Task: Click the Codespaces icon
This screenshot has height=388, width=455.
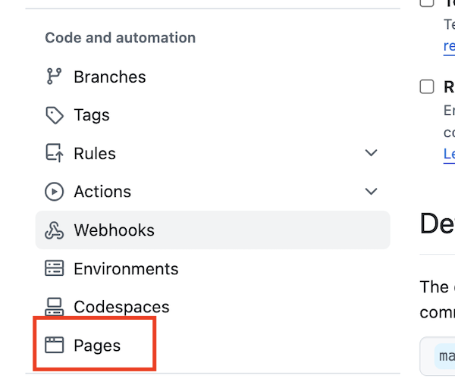Action: tap(54, 307)
